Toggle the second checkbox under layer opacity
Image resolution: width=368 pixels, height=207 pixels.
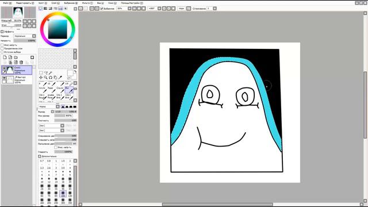tap(2, 48)
